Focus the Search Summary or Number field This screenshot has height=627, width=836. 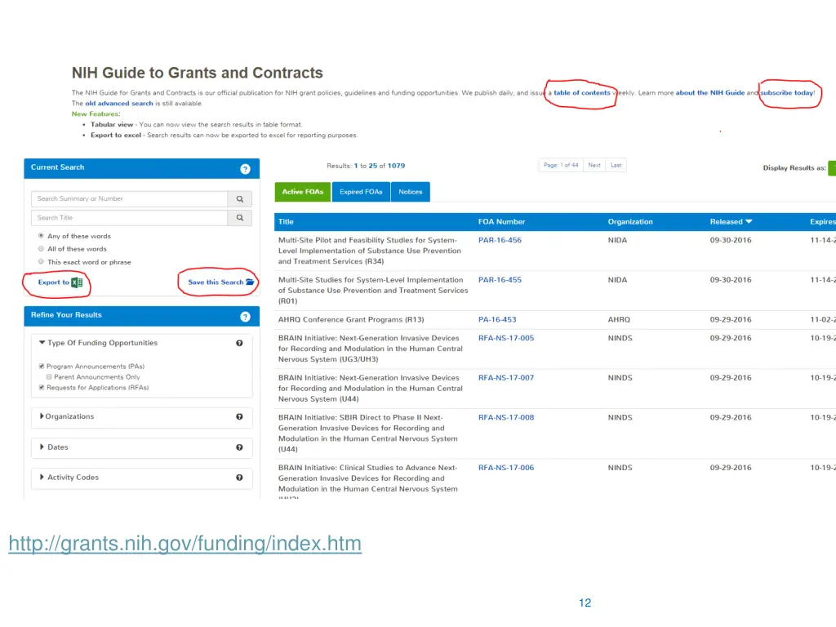130,199
